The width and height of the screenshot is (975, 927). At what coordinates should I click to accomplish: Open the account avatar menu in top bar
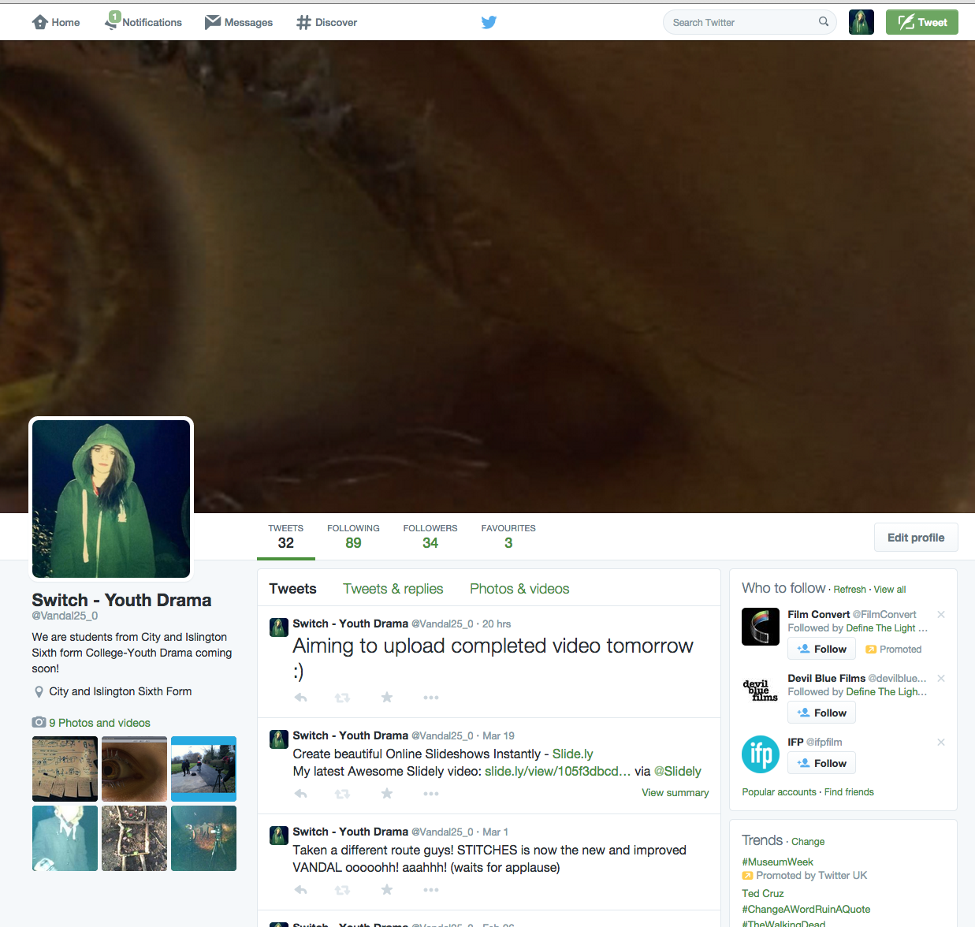(x=861, y=22)
